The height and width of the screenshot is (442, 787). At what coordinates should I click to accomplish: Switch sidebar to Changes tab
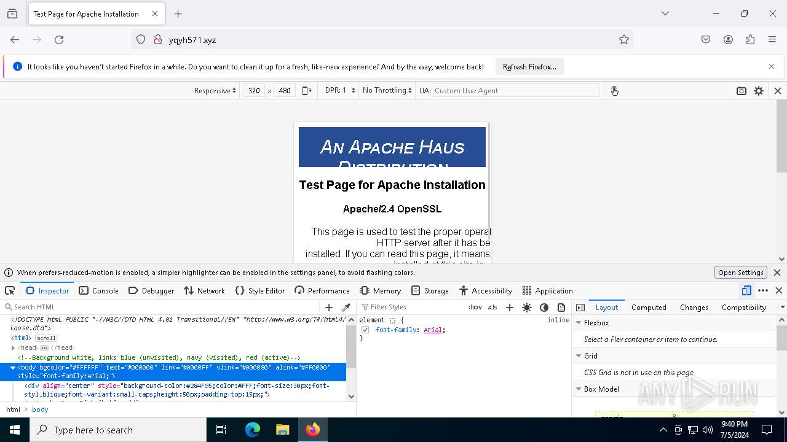pyautogui.click(x=694, y=307)
